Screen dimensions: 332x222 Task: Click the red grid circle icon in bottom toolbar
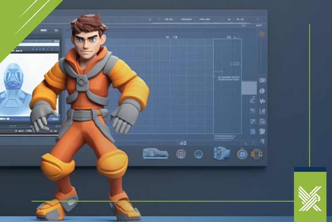click(x=181, y=154)
